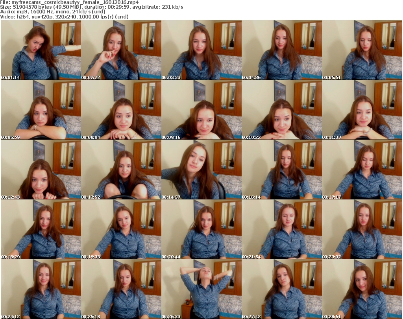Select the thumbnail stamped 00:02:22
This screenshot has height=319, width=403.
click(x=121, y=50)
